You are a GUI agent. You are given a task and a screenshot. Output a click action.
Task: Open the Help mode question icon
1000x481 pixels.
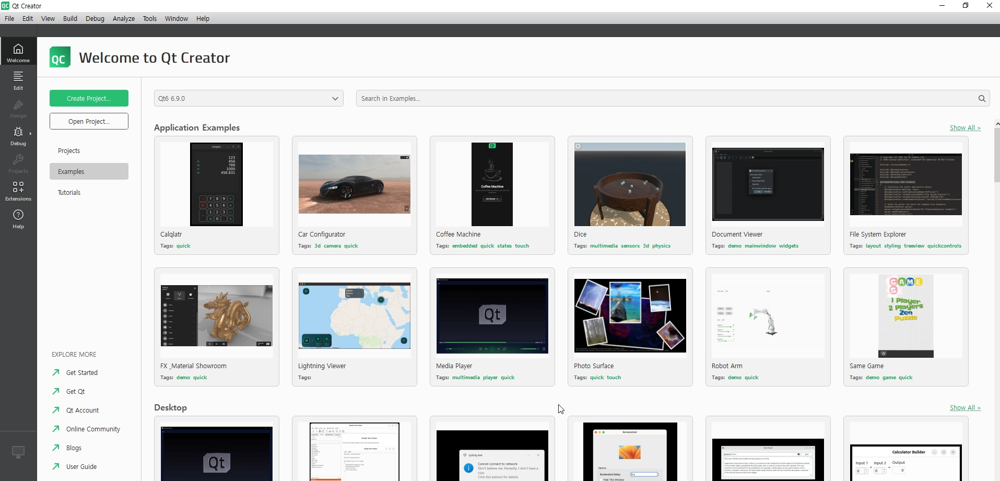18,215
